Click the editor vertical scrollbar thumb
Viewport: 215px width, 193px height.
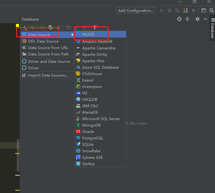pos(18,155)
